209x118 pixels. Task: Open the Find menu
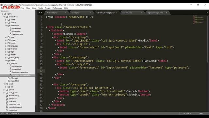(x=23, y=8)
